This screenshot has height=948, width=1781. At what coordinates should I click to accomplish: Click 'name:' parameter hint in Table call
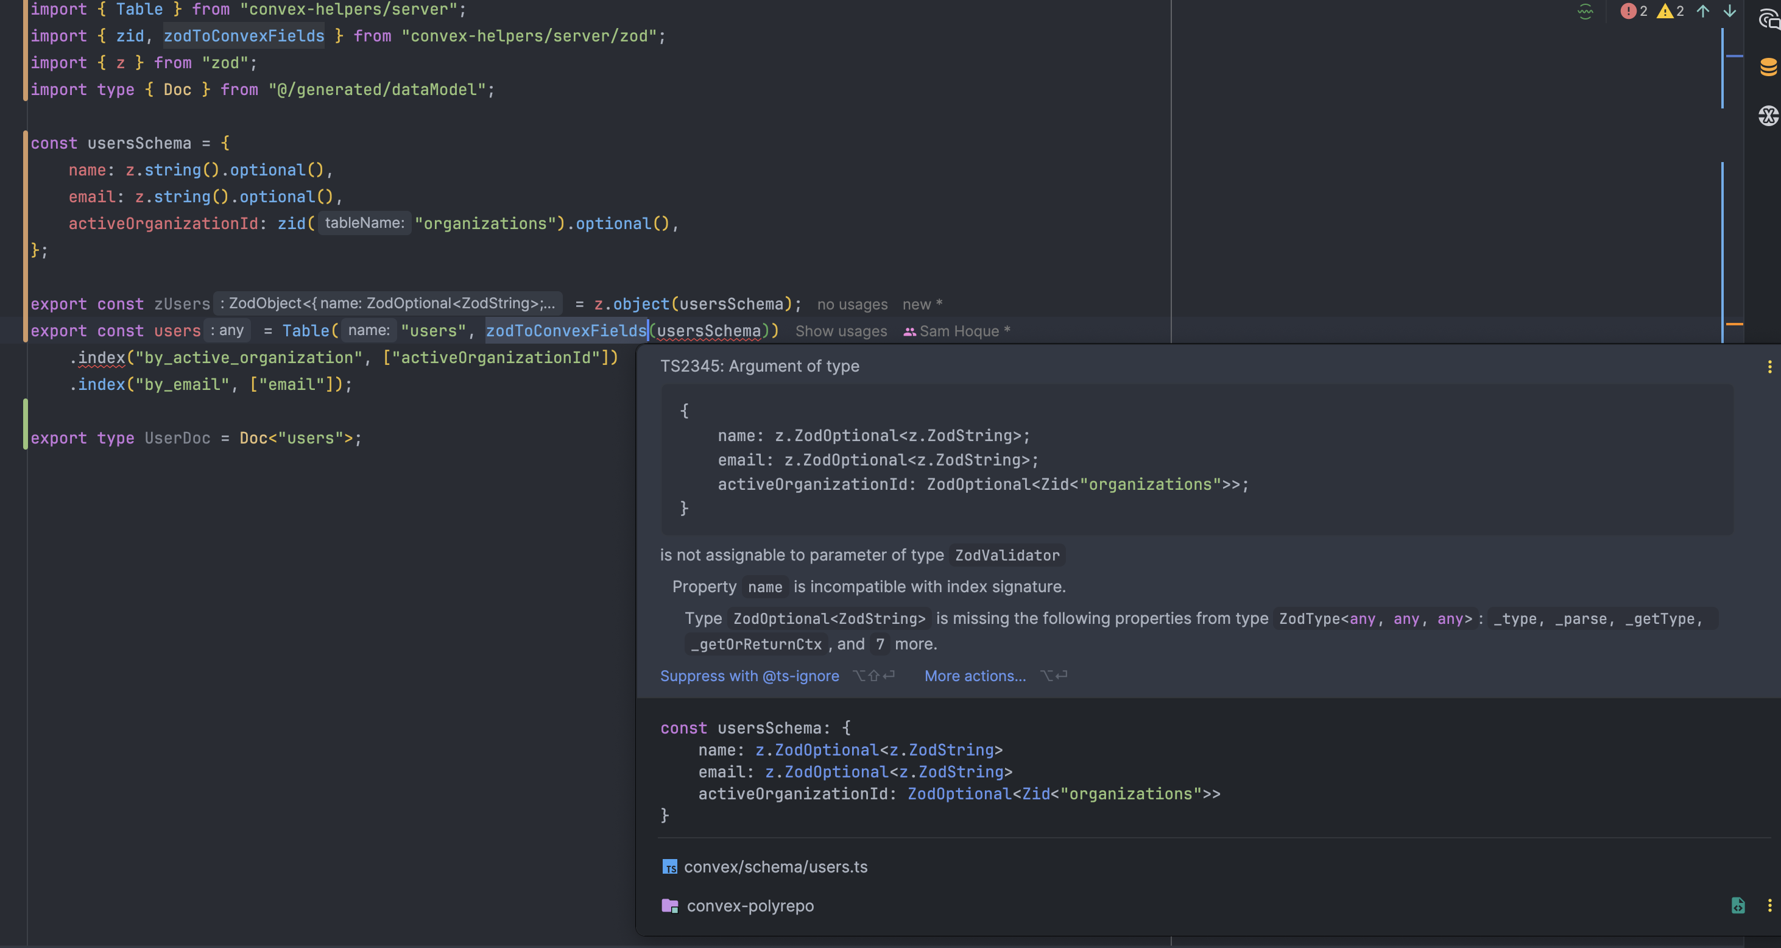369,331
